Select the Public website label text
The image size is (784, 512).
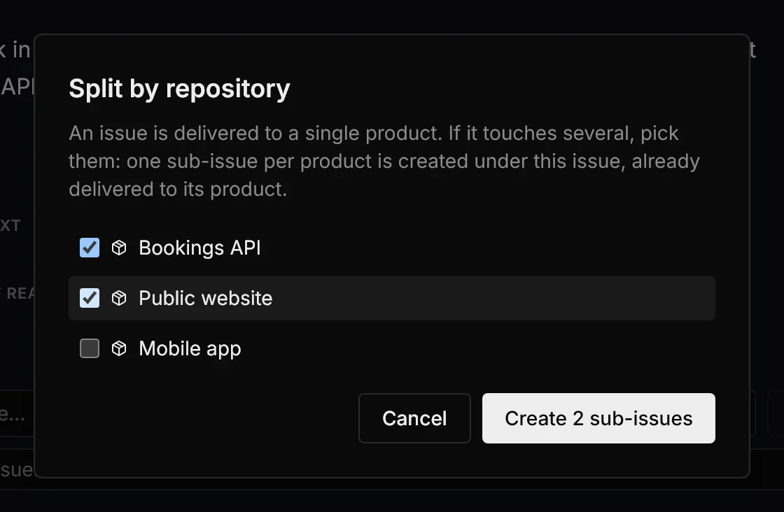point(206,298)
